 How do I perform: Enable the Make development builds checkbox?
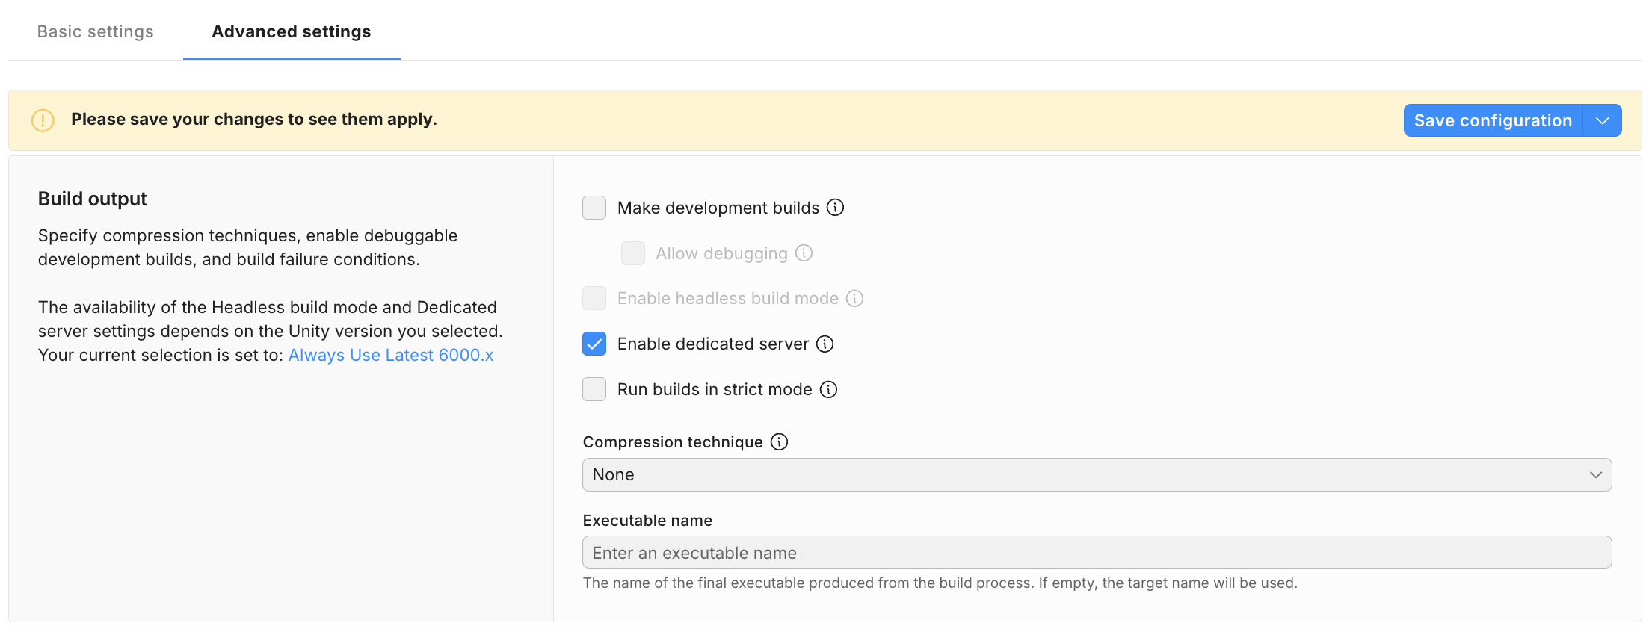click(594, 208)
